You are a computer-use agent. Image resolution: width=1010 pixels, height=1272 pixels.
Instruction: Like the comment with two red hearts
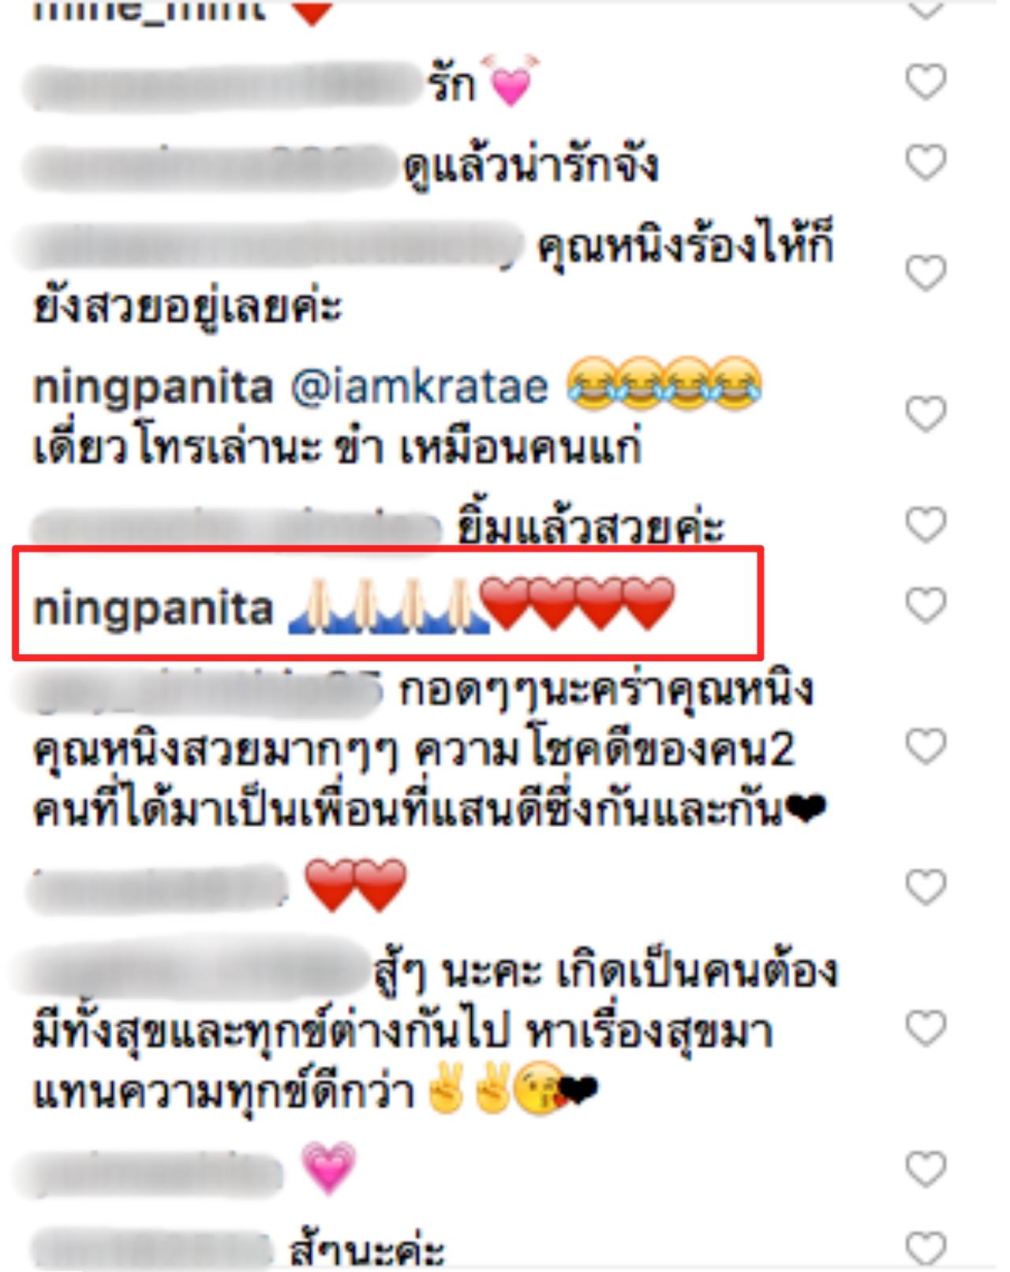[925, 888]
